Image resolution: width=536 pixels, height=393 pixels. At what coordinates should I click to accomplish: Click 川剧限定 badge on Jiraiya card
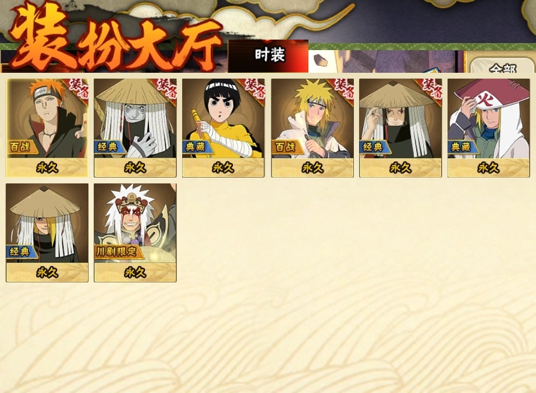pyautogui.click(x=118, y=252)
